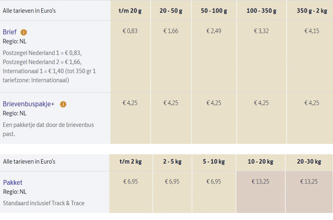Click the Brief price € 3,32 cell
This screenshot has width=333, height=220.
point(261,31)
